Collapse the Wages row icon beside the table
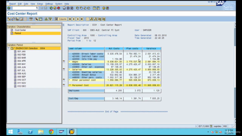242x136 pixels. coord(64,62)
